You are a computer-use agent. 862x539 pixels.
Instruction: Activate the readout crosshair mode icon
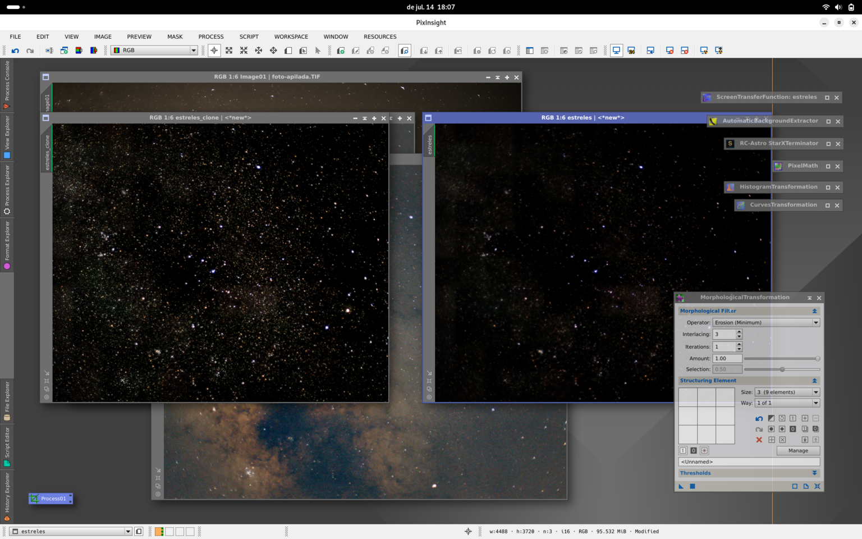coord(214,51)
